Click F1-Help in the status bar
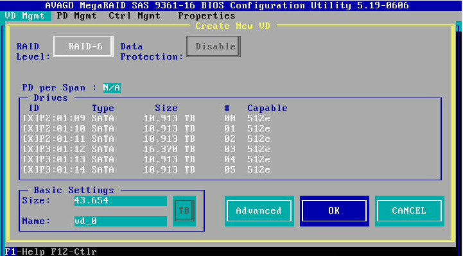This screenshot has width=463, height=256. (x=24, y=252)
